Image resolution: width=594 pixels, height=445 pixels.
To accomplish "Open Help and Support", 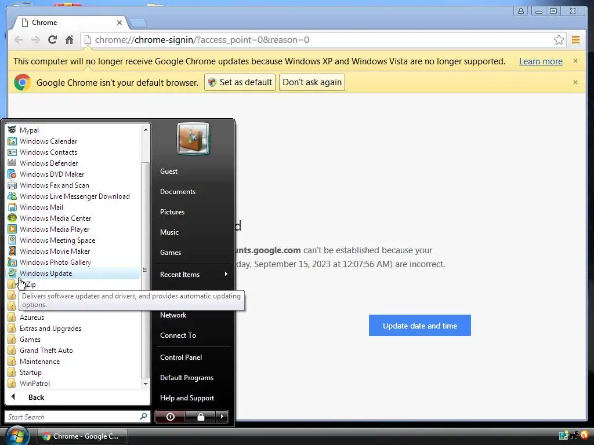I will (187, 397).
